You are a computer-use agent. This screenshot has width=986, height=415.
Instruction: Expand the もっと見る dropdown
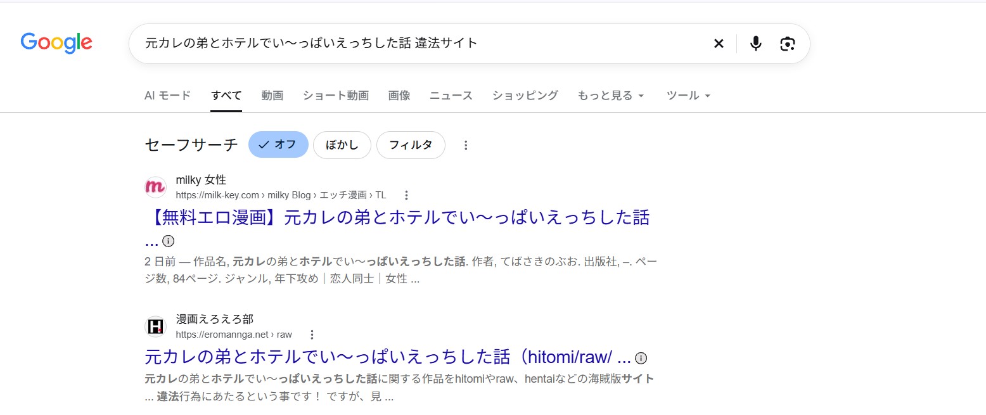coord(611,96)
